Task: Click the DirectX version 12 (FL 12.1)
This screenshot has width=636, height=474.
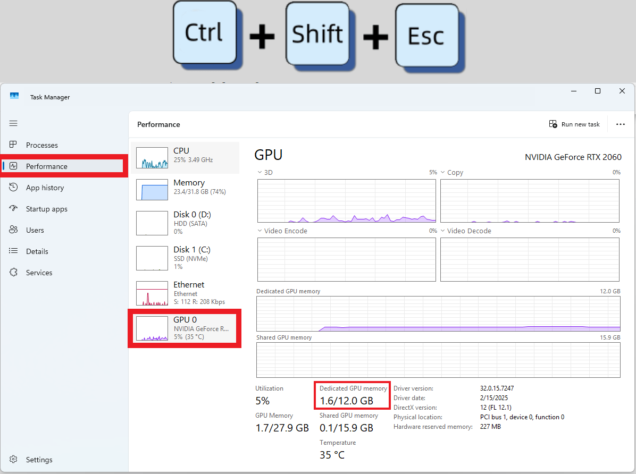Action: (495, 408)
